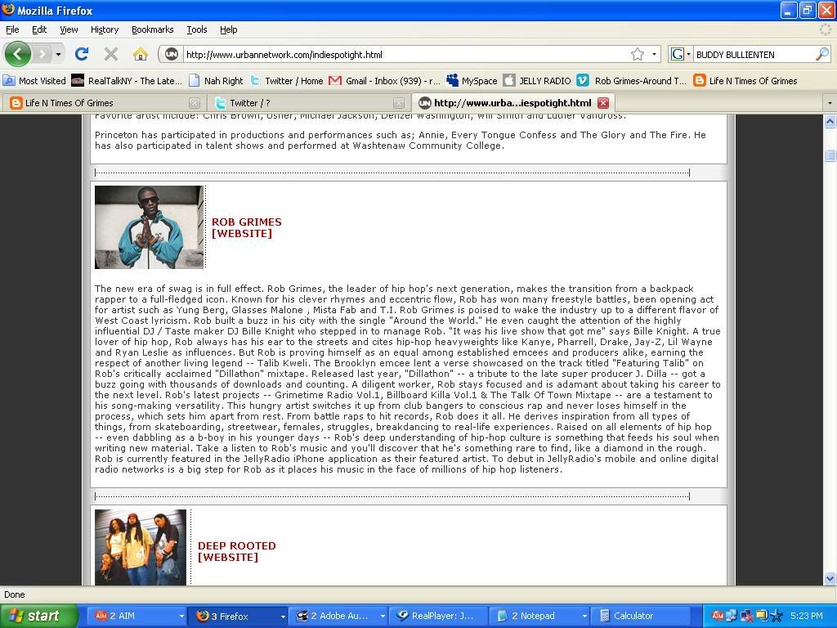Open the History menu
837x628 pixels.
[105, 29]
